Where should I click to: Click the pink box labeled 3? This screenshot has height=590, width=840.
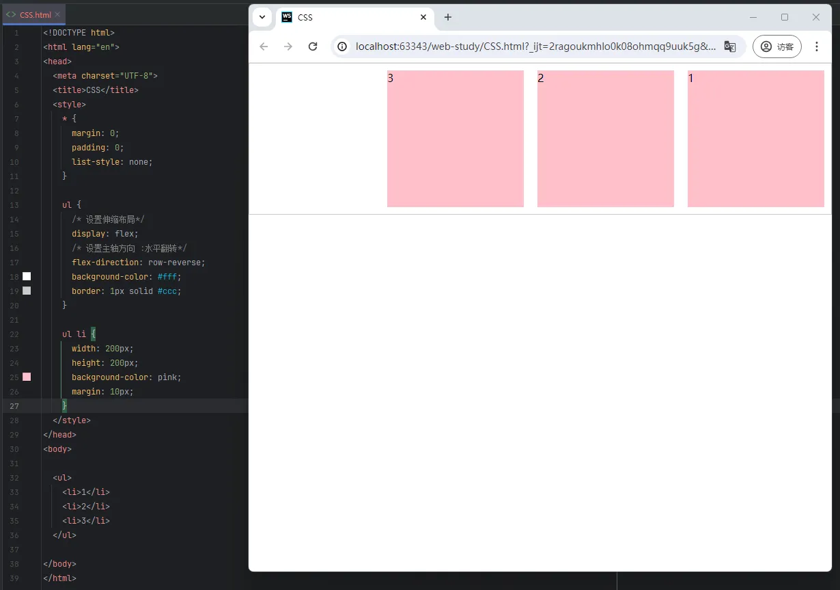point(456,139)
